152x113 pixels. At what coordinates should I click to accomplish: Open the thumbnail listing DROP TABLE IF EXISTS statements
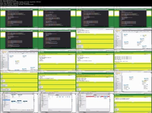[95, 81]
